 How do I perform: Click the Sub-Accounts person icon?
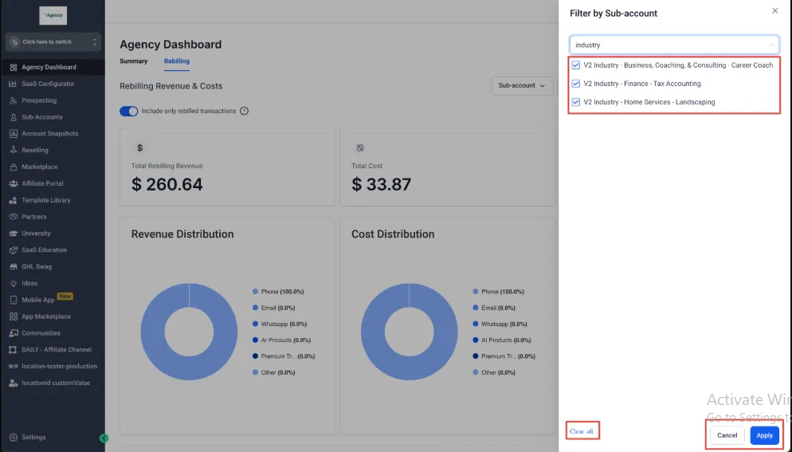click(13, 117)
